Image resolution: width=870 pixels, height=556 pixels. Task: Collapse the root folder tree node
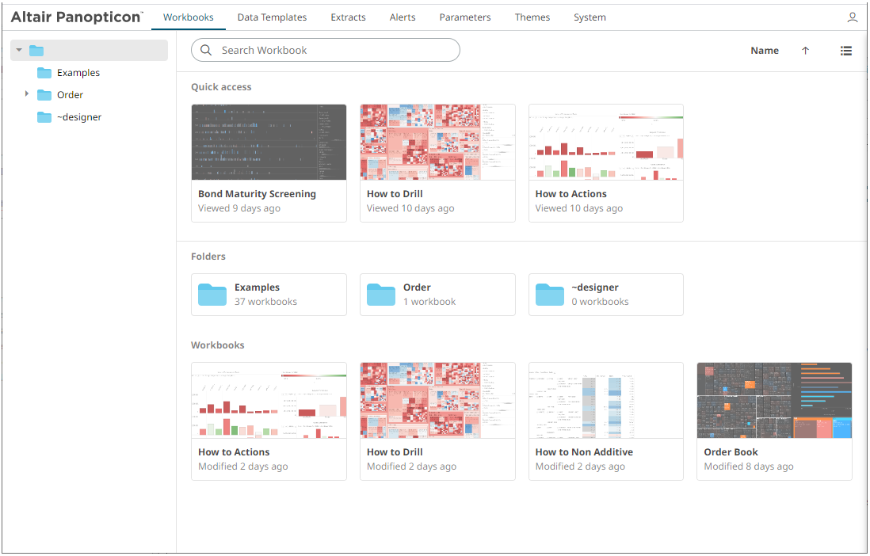click(x=19, y=51)
